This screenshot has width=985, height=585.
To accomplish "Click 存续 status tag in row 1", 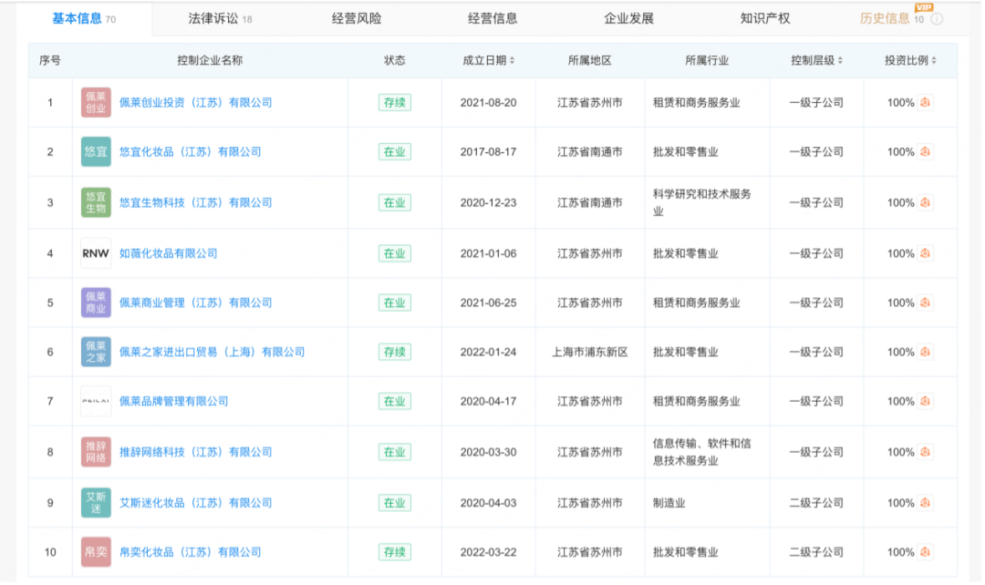I will click(x=395, y=102).
